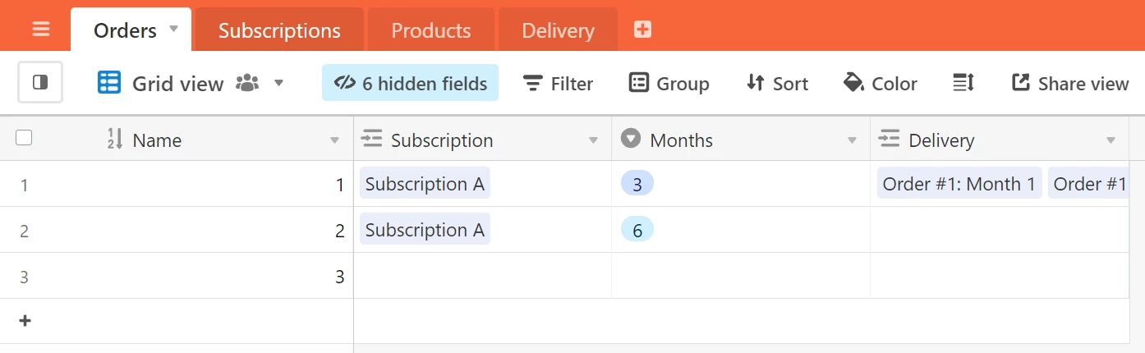
Task: Expand the Orders tab dropdown arrow
Action: tap(173, 29)
